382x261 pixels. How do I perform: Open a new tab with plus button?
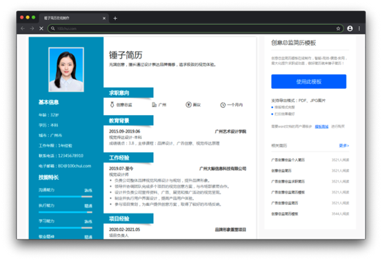click(115, 18)
